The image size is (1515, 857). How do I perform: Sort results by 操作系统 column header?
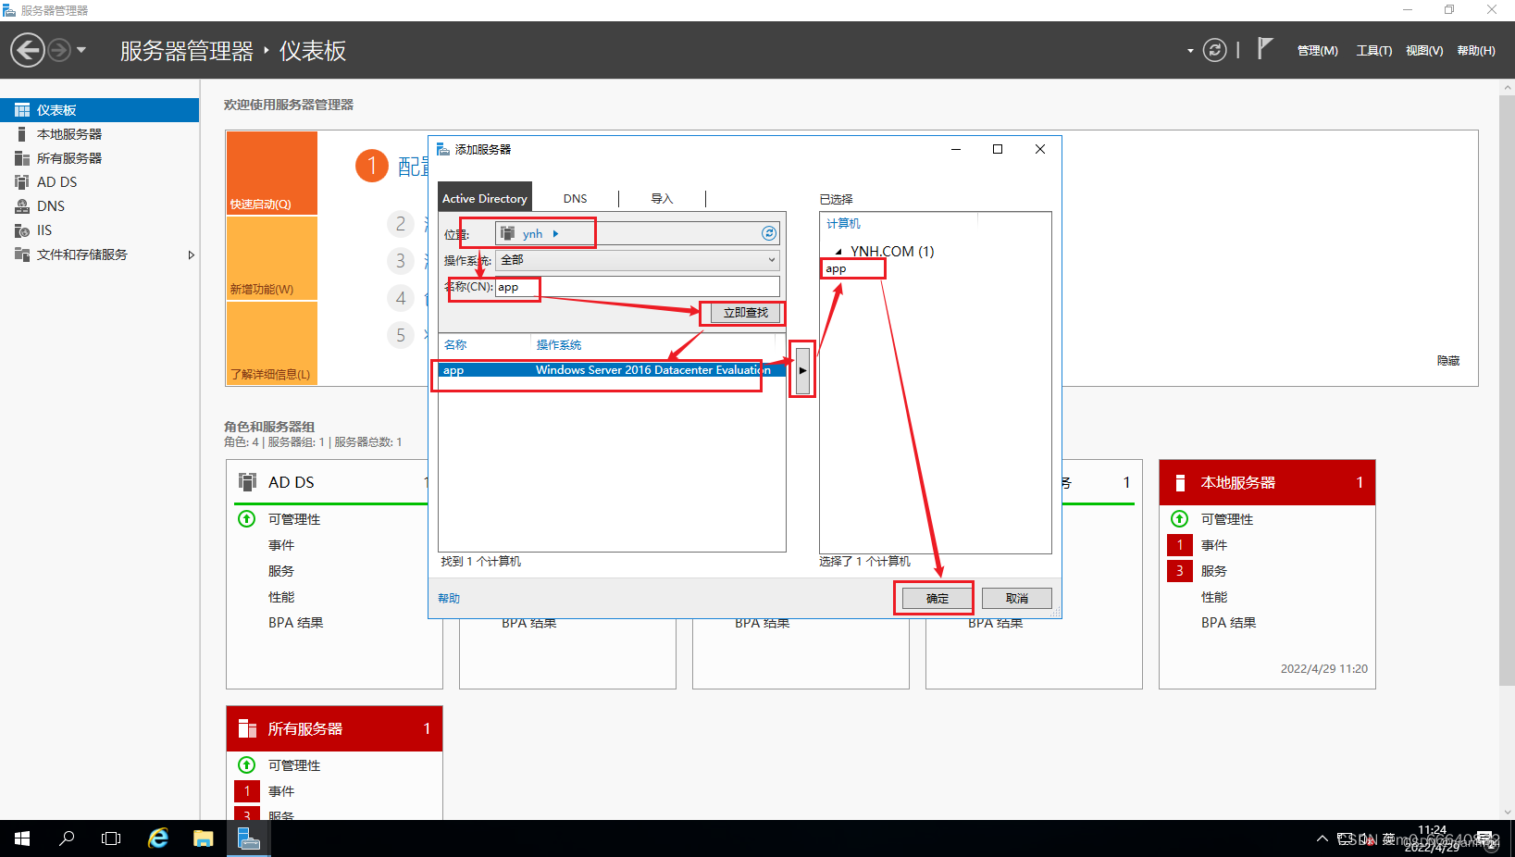click(559, 344)
